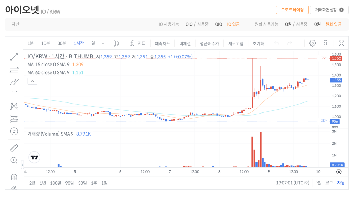Select the 일 daily interval

pyautogui.click(x=93, y=43)
